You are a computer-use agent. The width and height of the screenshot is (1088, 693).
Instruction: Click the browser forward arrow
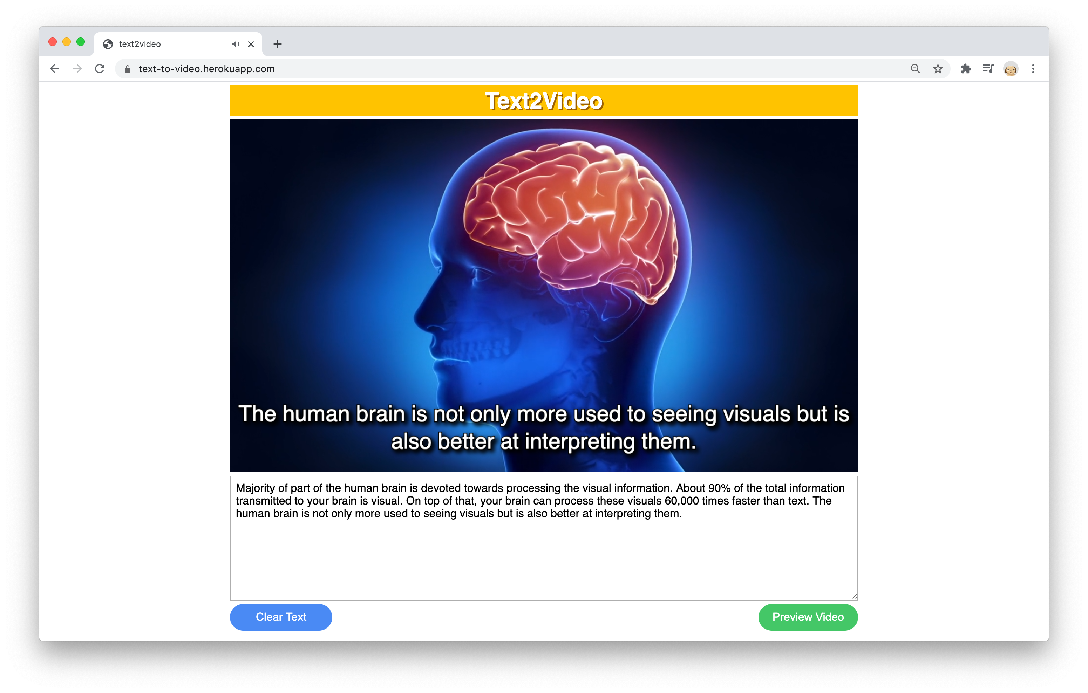click(x=77, y=69)
